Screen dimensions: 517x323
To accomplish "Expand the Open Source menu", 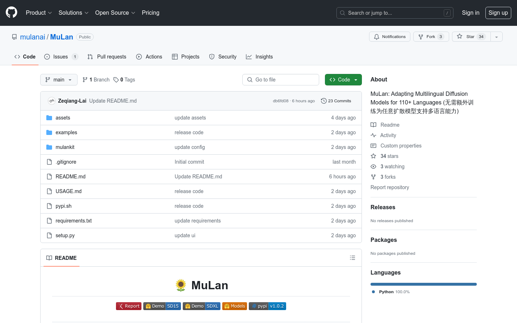I will [x=115, y=13].
